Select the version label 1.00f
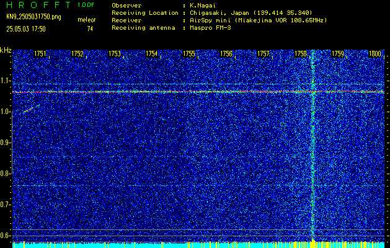Screen dimensions: 390x248 click(86, 5)
